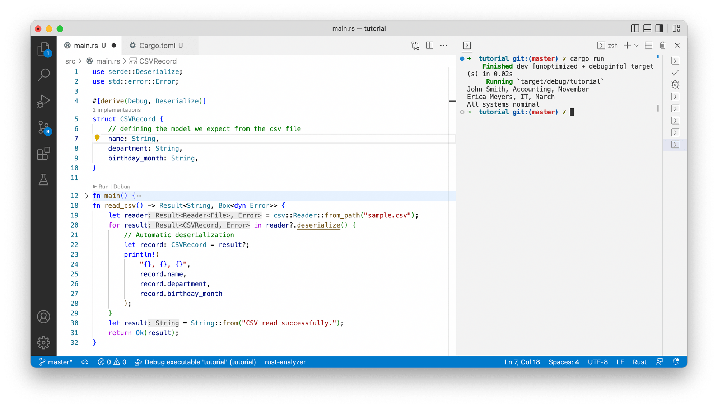718x408 pixels.
Task: Click the Run link above fn main
Action: [x=103, y=187]
